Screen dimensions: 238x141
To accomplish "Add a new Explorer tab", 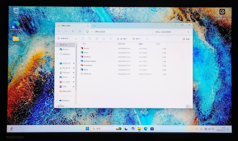I will click(94, 26).
